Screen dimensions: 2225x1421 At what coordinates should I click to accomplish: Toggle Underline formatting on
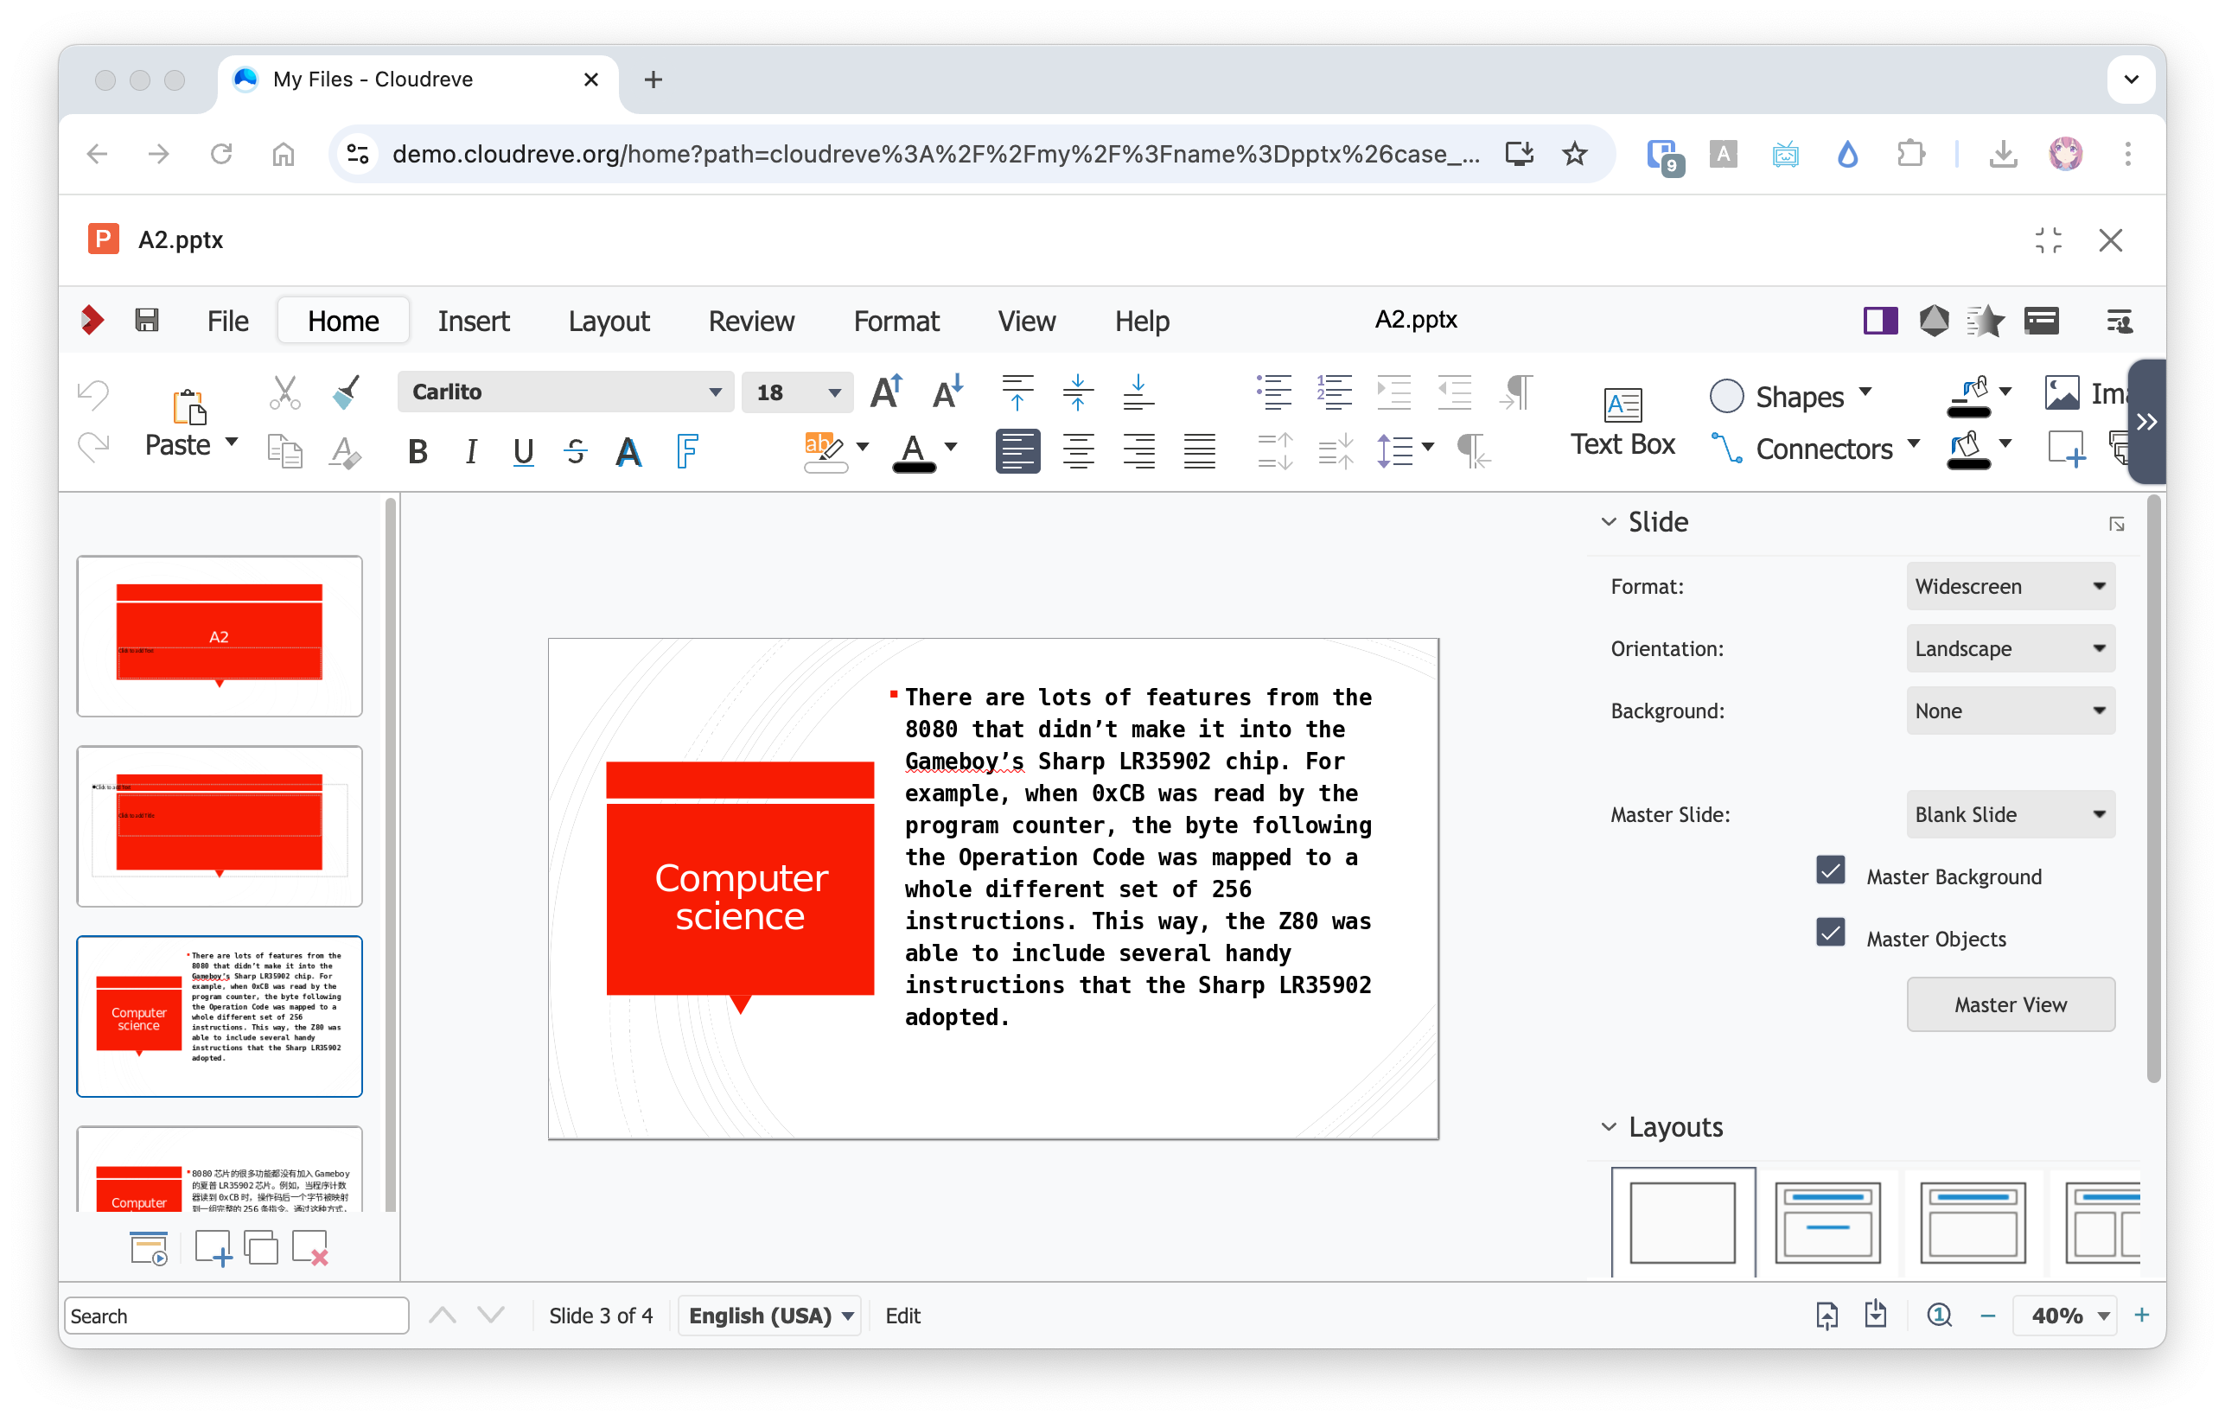(x=523, y=452)
